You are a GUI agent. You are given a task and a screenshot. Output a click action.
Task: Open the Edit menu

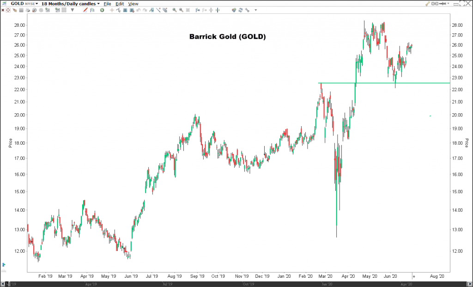(x=120, y=4)
